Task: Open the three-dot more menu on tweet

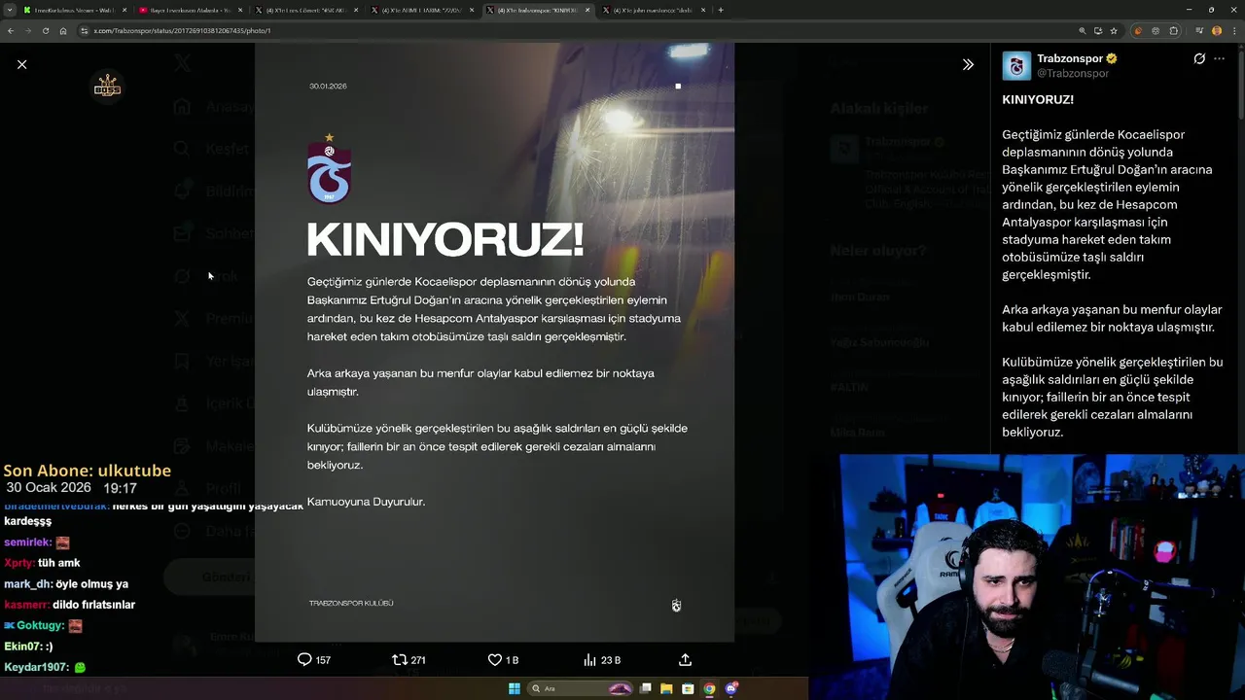Action: [x=1220, y=59]
